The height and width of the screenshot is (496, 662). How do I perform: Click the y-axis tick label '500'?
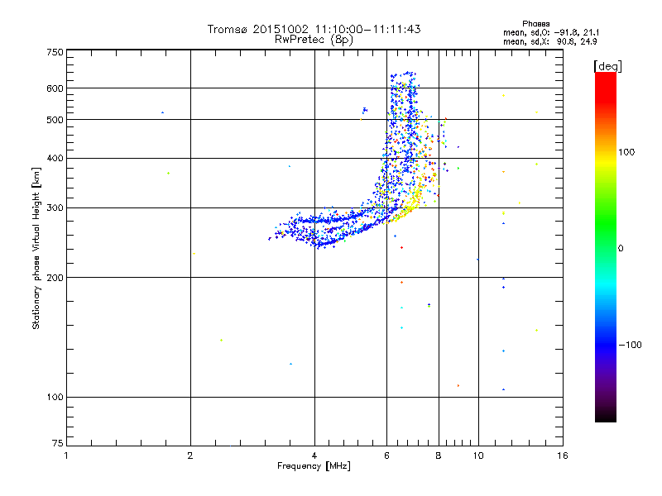click(x=55, y=120)
